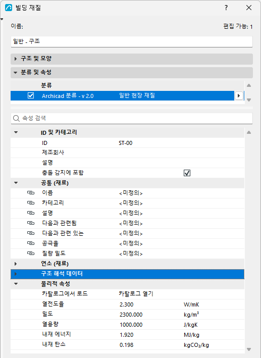Click the 카탈로그에서 로드 label
This screenshot has width=261, height=358.
click(x=65, y=294)
